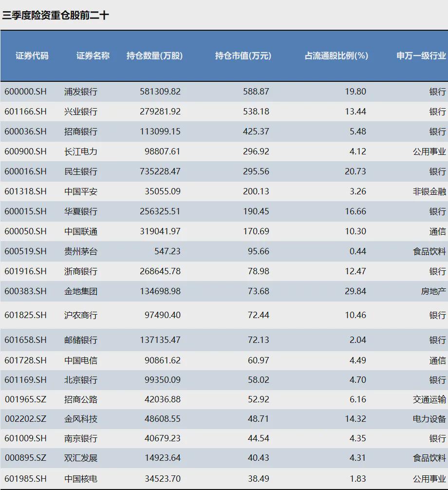This screenshot has width=448, height=490.
Task: Select the 沪农商行 name cell
Action: click(81, 315)
